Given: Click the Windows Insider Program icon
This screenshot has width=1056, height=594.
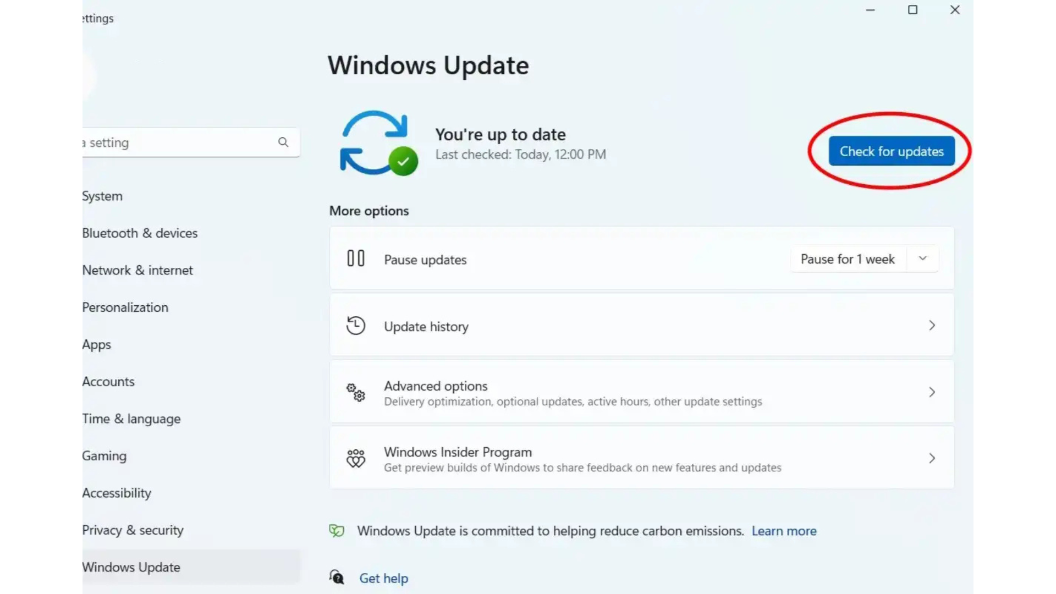Looking at the screenshot, I should coord(356,458).
